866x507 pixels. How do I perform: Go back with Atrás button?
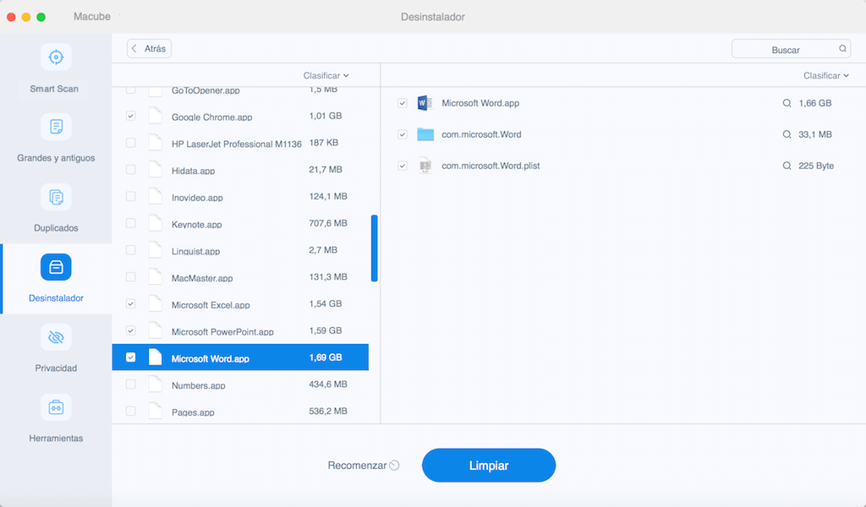[x=149, y=48]
